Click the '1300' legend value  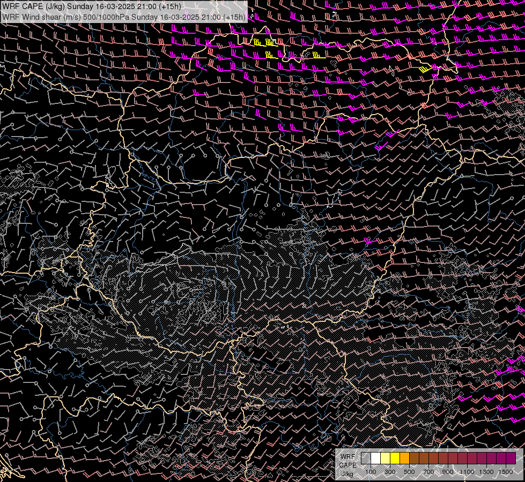(x=486, y=472)
